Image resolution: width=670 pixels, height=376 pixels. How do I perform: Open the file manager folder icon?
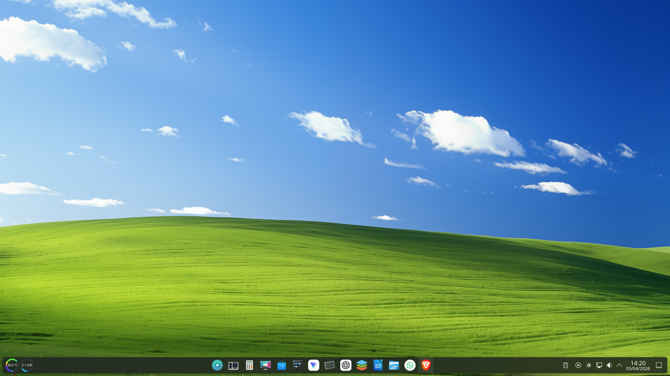[x=394, y=365]
